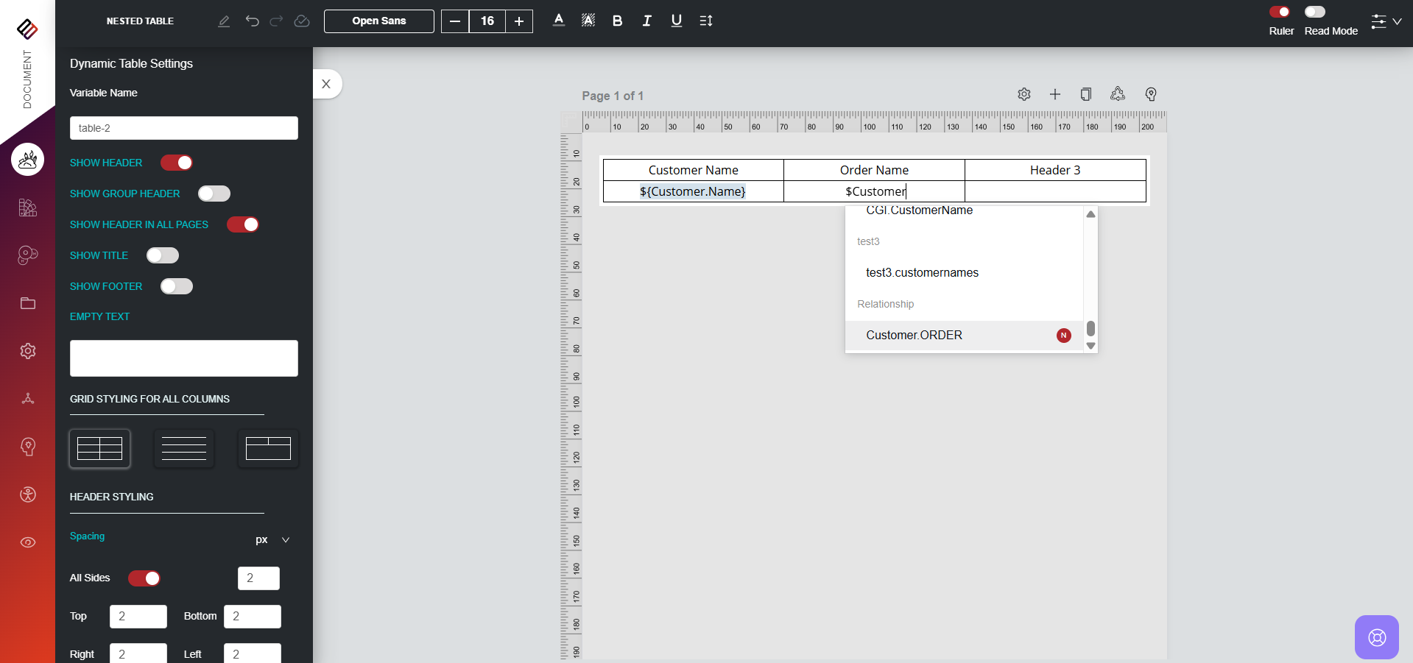
Task: Increase font size with plus button
Action: coord(519,21)
